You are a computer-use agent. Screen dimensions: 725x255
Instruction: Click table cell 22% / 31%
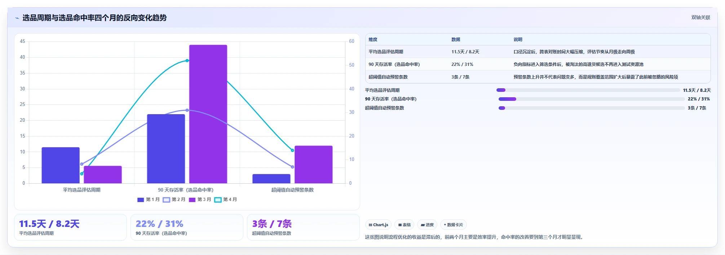(462, 64)
